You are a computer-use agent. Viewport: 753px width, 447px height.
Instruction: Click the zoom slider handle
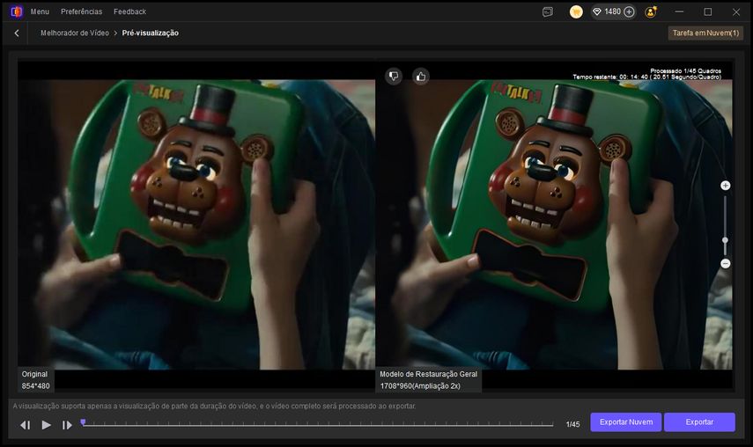pos(725,240)
